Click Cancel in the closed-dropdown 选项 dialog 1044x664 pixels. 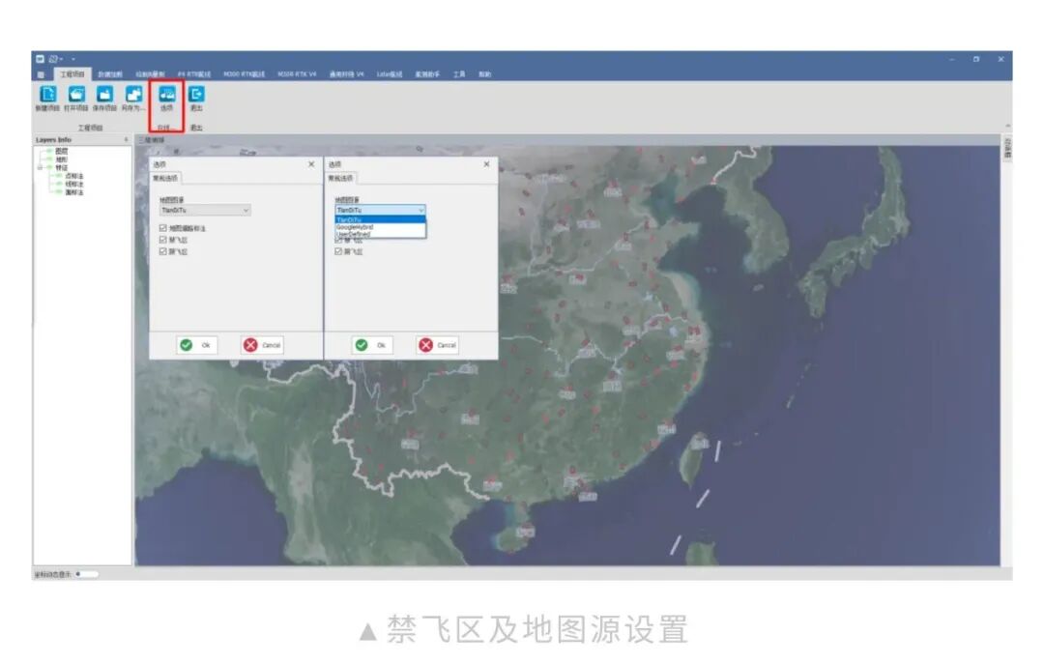coord(262,345)
